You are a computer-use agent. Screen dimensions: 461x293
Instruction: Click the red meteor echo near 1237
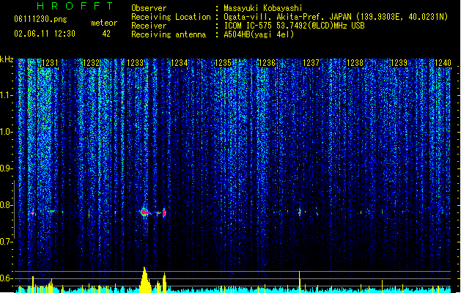(300, 212)
